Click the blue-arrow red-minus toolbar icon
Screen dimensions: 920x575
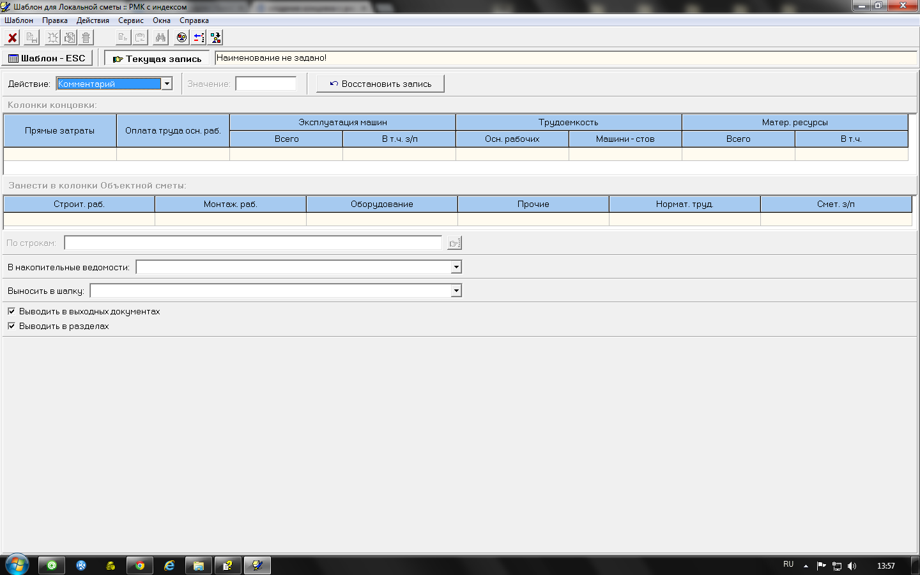(199, 38)
